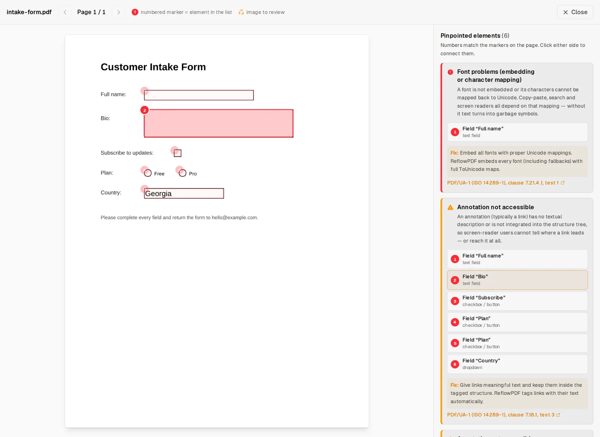Click the red number 6 badge for Country
Screen dimensions: 600x437
[x=455, y=364]
